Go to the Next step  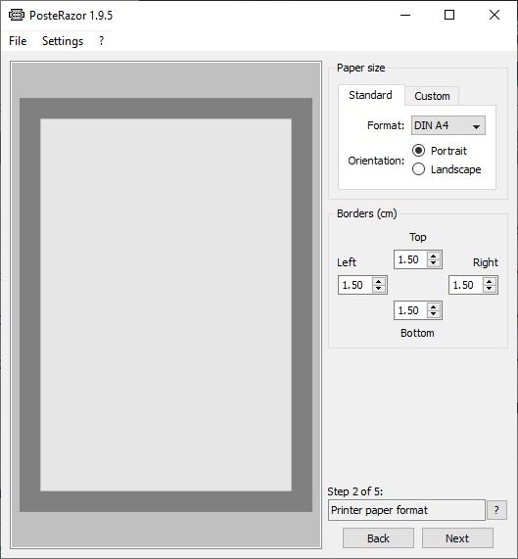(x=457, y=538)
